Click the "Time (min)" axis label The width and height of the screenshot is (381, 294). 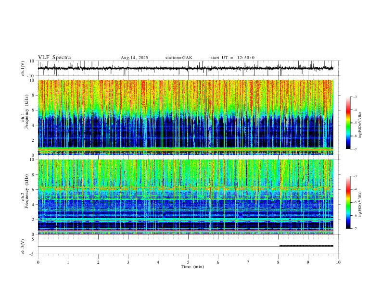coord(192,267)
